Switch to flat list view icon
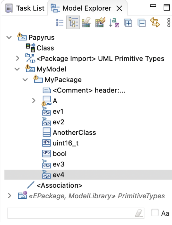172x225 pixels. pyautogui.click(x=60, y=23)
